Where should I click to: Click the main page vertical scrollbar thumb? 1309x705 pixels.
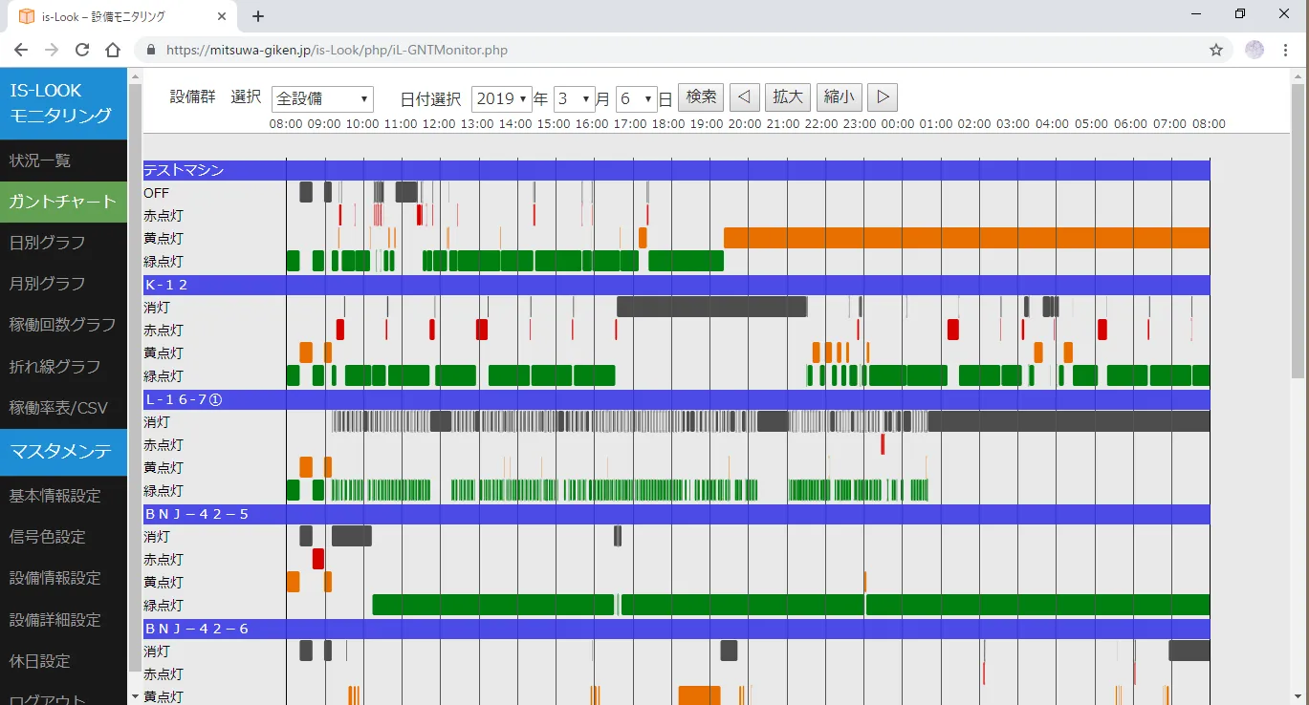[1298, 229]
